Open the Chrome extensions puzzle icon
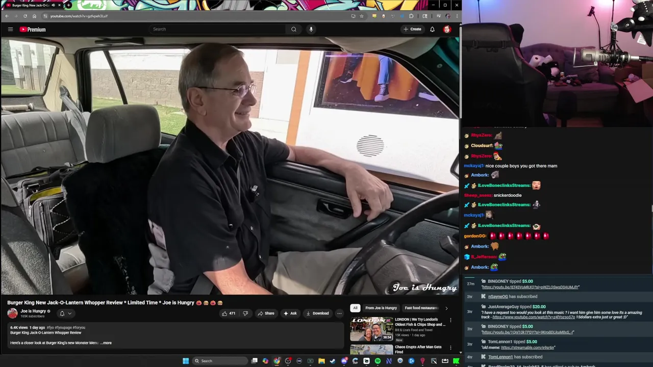 tap(411, 16)
